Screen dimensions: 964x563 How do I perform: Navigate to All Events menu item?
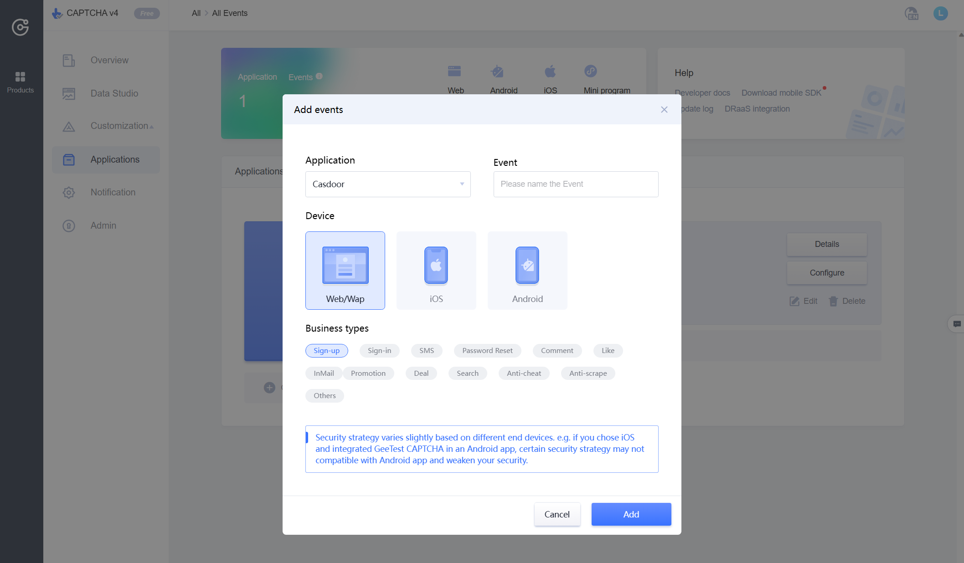click(x=229, y=13)
